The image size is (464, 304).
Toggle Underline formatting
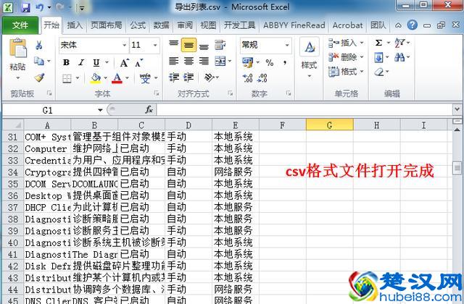[x=96, y=62]
